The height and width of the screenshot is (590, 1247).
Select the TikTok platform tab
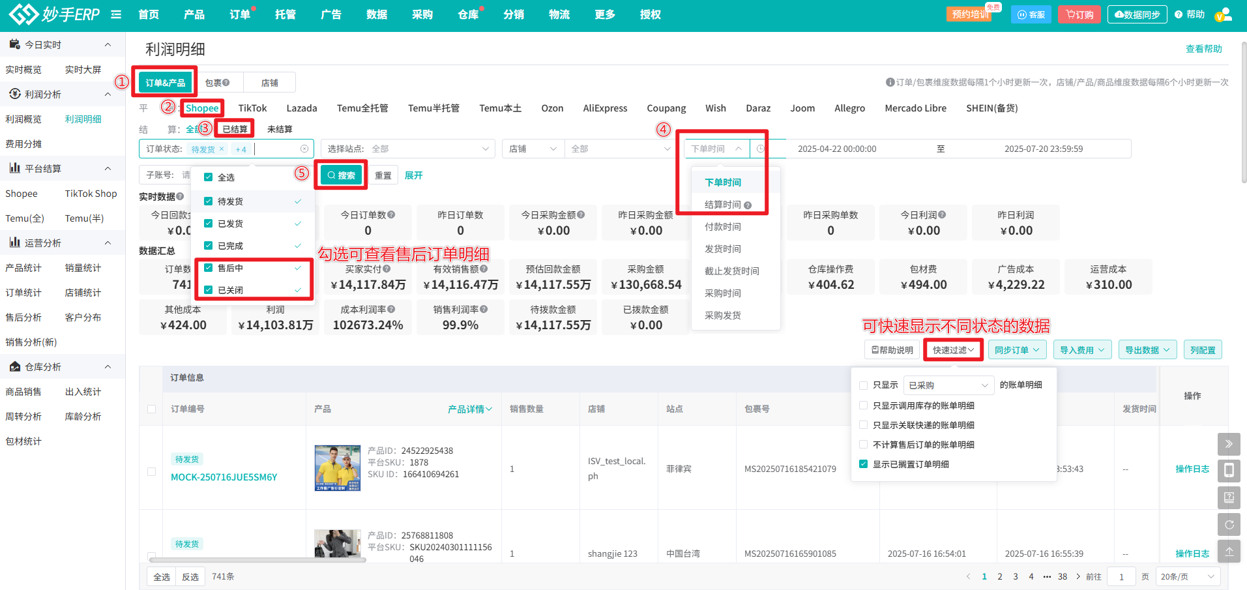(x=252, y=108)
